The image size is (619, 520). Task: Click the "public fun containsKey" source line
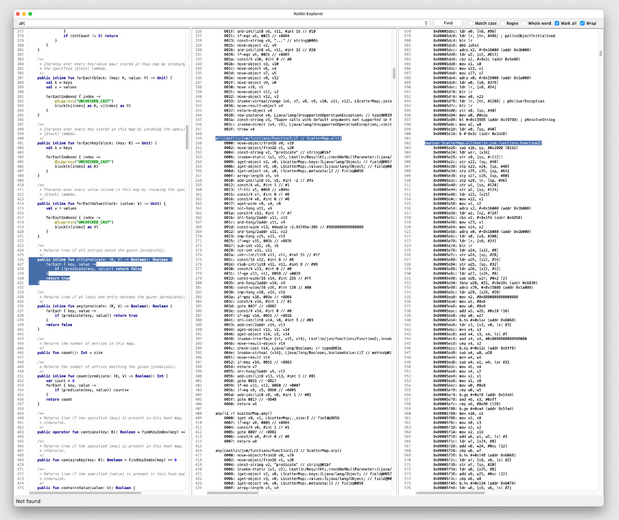pos(106,460)
